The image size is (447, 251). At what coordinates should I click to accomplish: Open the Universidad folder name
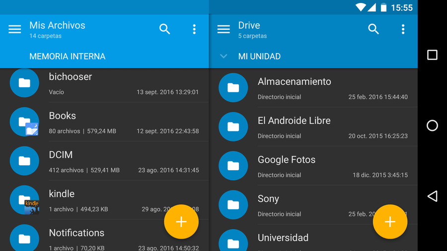283,238
